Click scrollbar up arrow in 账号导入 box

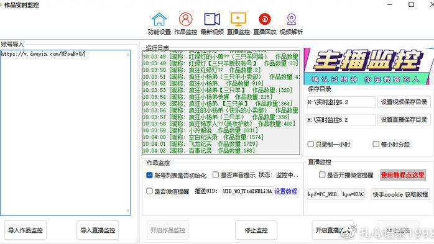point(128,55)
